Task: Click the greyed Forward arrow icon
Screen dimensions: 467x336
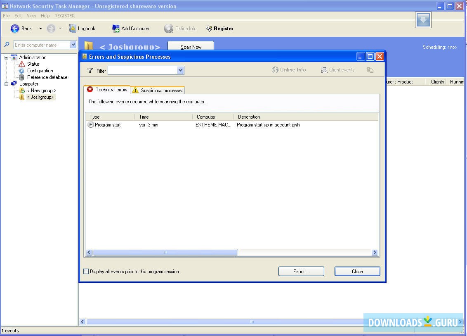Action: click(51, 29)
